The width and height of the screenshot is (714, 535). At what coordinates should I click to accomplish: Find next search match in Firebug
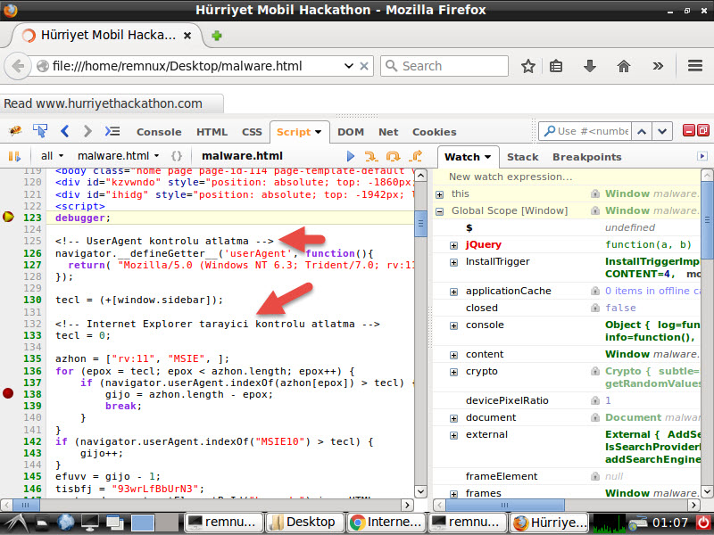point(662,131)
